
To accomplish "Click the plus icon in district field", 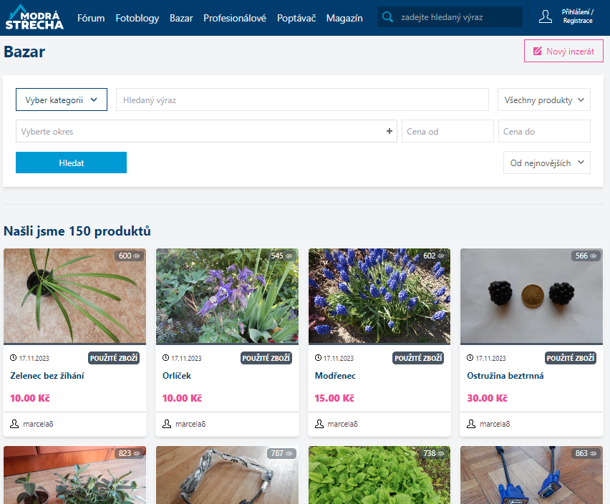I will click(x=389, y=131).
